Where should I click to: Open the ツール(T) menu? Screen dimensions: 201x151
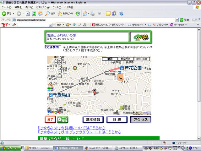(57, 7)
